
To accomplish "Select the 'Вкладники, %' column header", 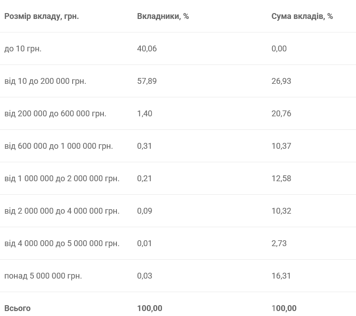I will pyautogui.click(x=163, y=16).
